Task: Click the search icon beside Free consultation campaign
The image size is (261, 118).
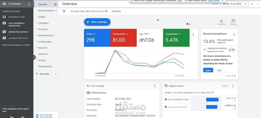Action: pos(4,23)
